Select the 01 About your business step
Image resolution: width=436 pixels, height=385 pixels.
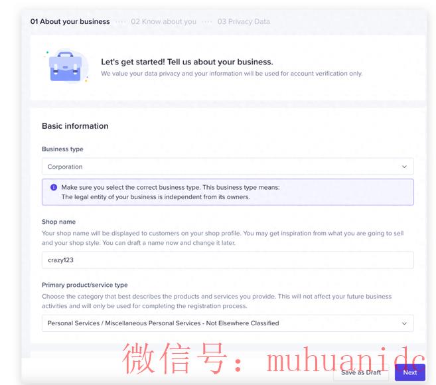point(70,22)
